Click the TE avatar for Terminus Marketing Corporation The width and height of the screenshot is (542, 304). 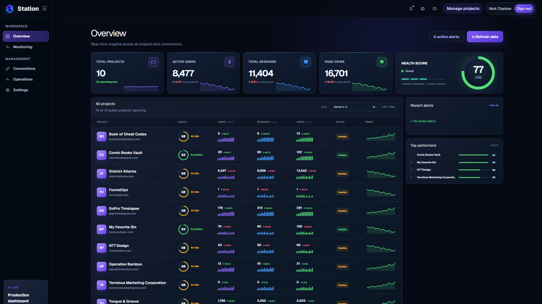102,285
